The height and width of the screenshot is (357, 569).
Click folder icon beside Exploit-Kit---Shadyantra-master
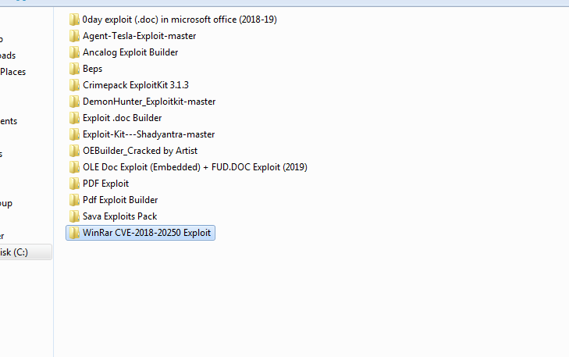click(74, 134)
